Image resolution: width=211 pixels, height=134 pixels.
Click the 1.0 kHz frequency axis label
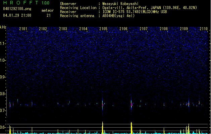3,60
